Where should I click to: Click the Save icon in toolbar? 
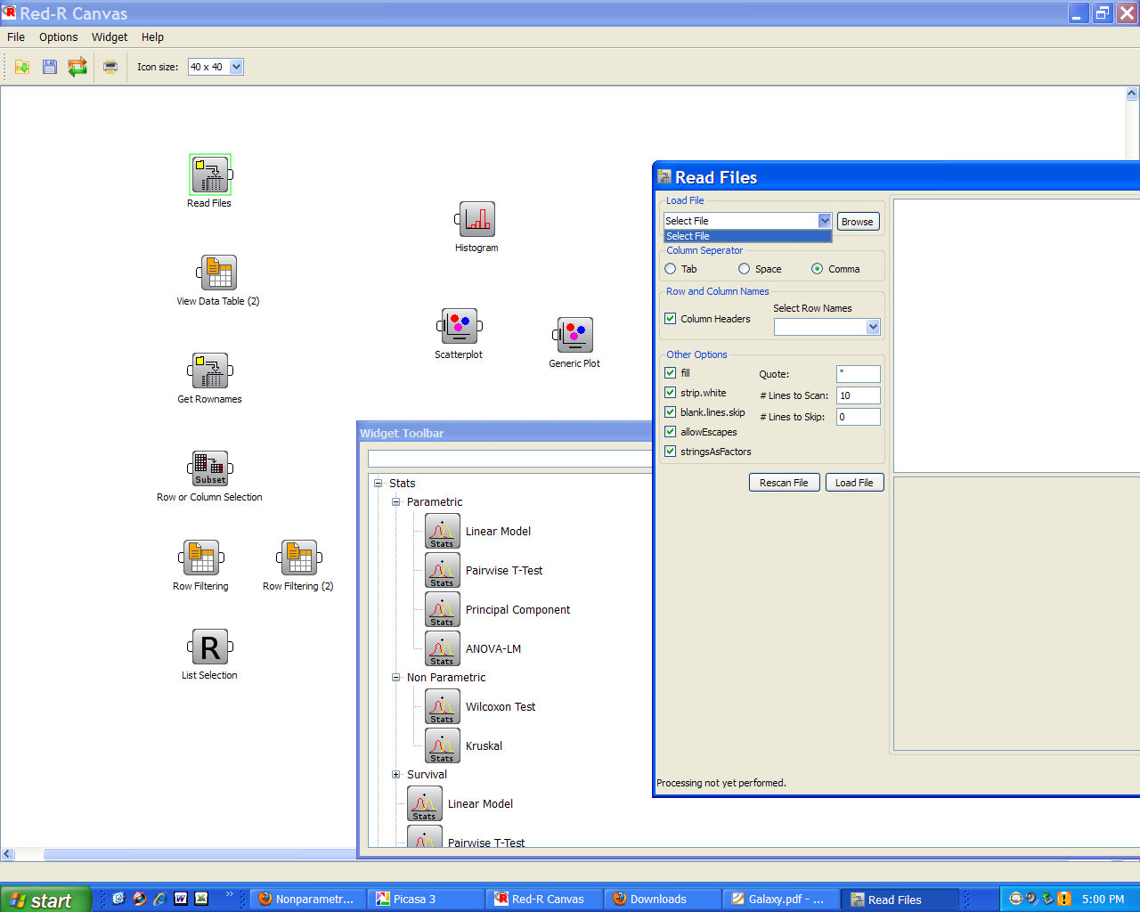[50, 67]
